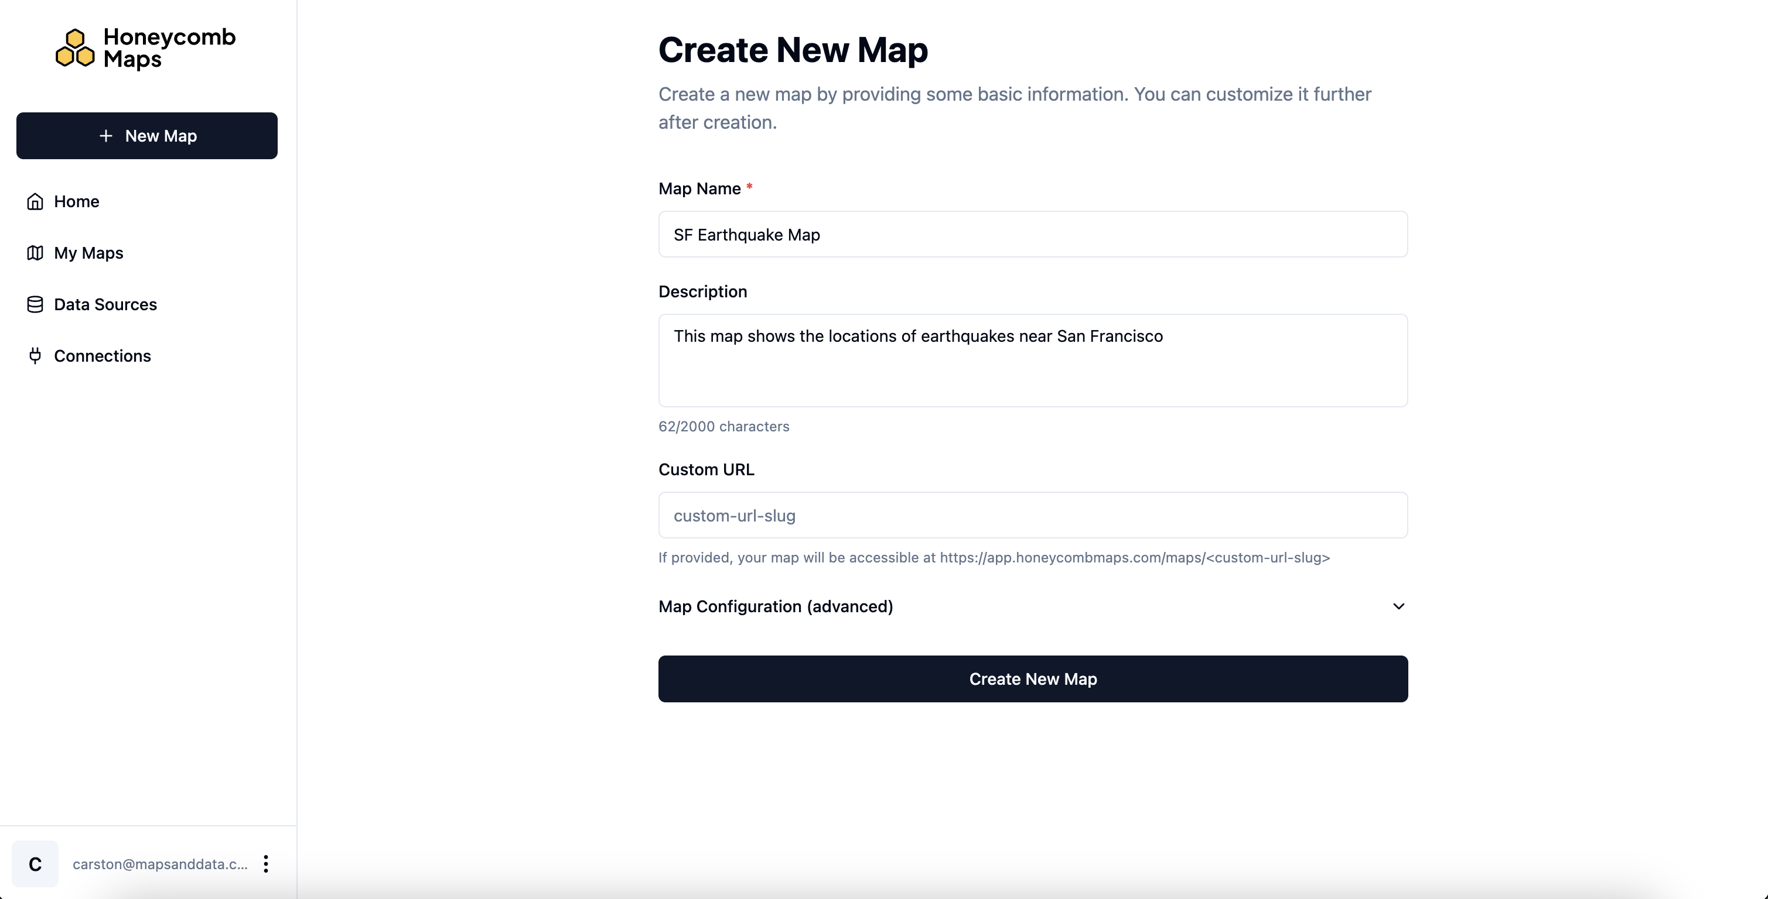Screen dimensions: 1768x899
Task: Click the user avatar showing C
Action: (35, 864)
